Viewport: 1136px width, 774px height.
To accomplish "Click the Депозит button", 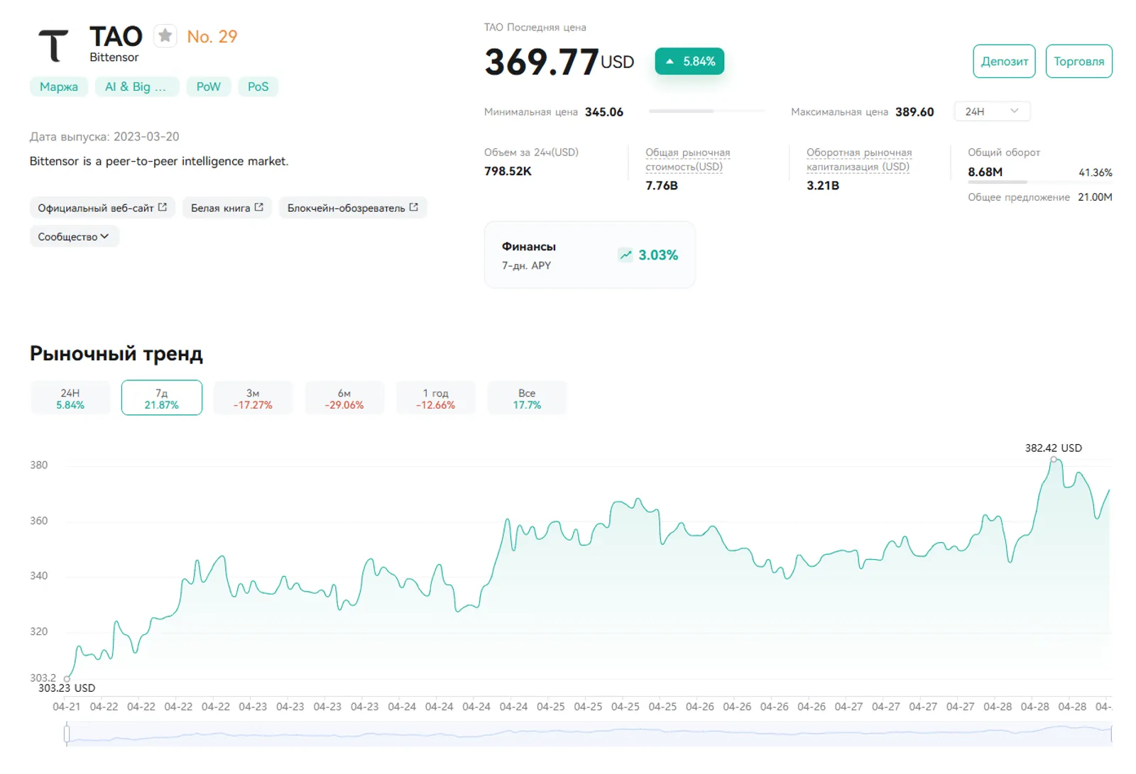I will click(x=1005, y=61).
